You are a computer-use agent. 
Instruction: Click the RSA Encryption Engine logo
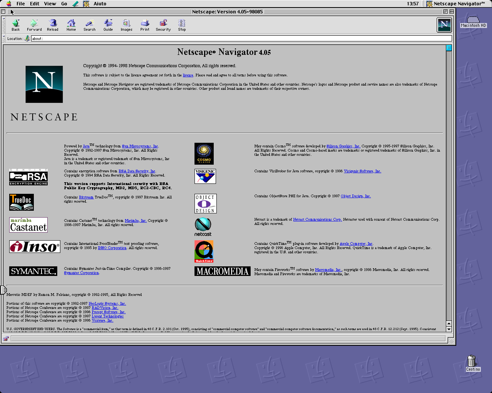tap(28, 177)
